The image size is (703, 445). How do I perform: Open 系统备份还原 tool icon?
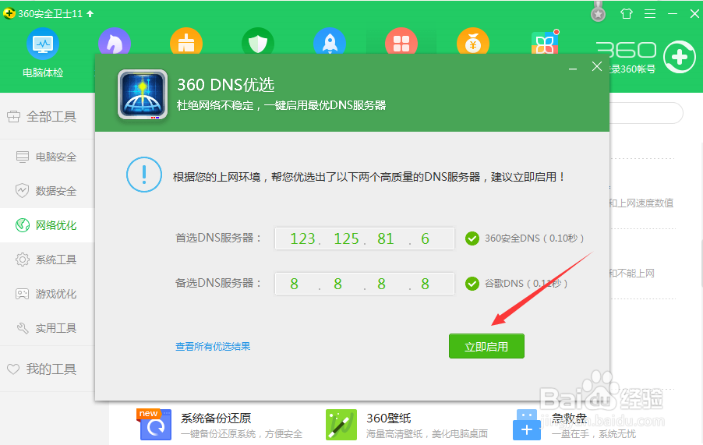tap(155, 425)
